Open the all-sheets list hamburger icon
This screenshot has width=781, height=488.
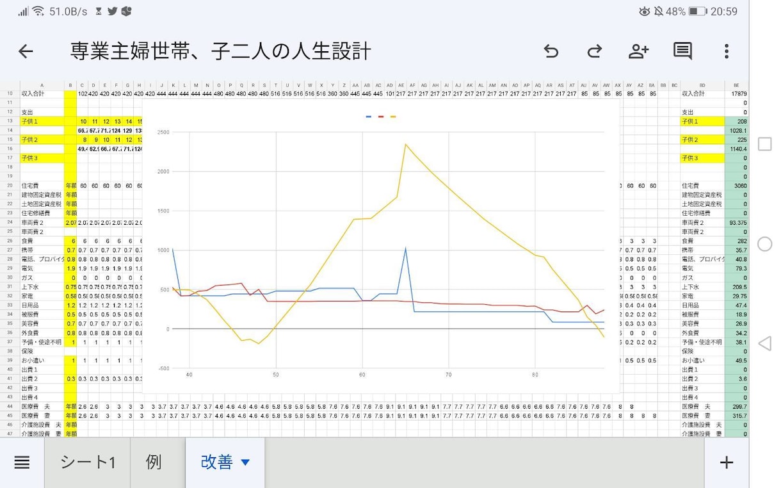(22, 462)
